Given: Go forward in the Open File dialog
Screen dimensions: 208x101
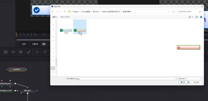Looking at the screenshot, I should pyautogui.click(x=57, y=12).
